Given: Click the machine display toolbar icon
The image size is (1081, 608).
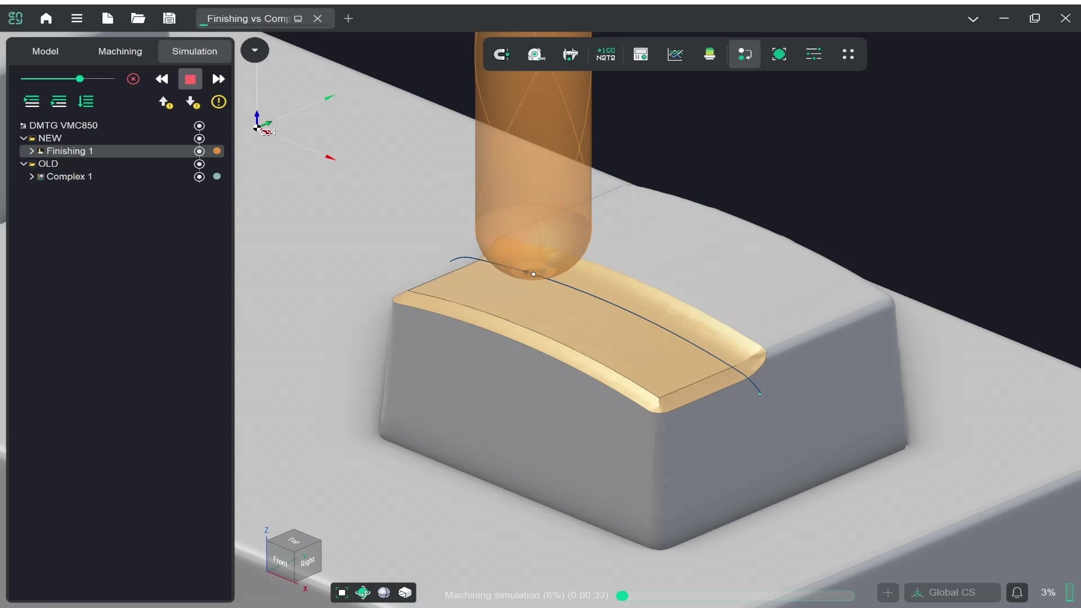Looking at the screenshot, I should click(x=641, y=54).
